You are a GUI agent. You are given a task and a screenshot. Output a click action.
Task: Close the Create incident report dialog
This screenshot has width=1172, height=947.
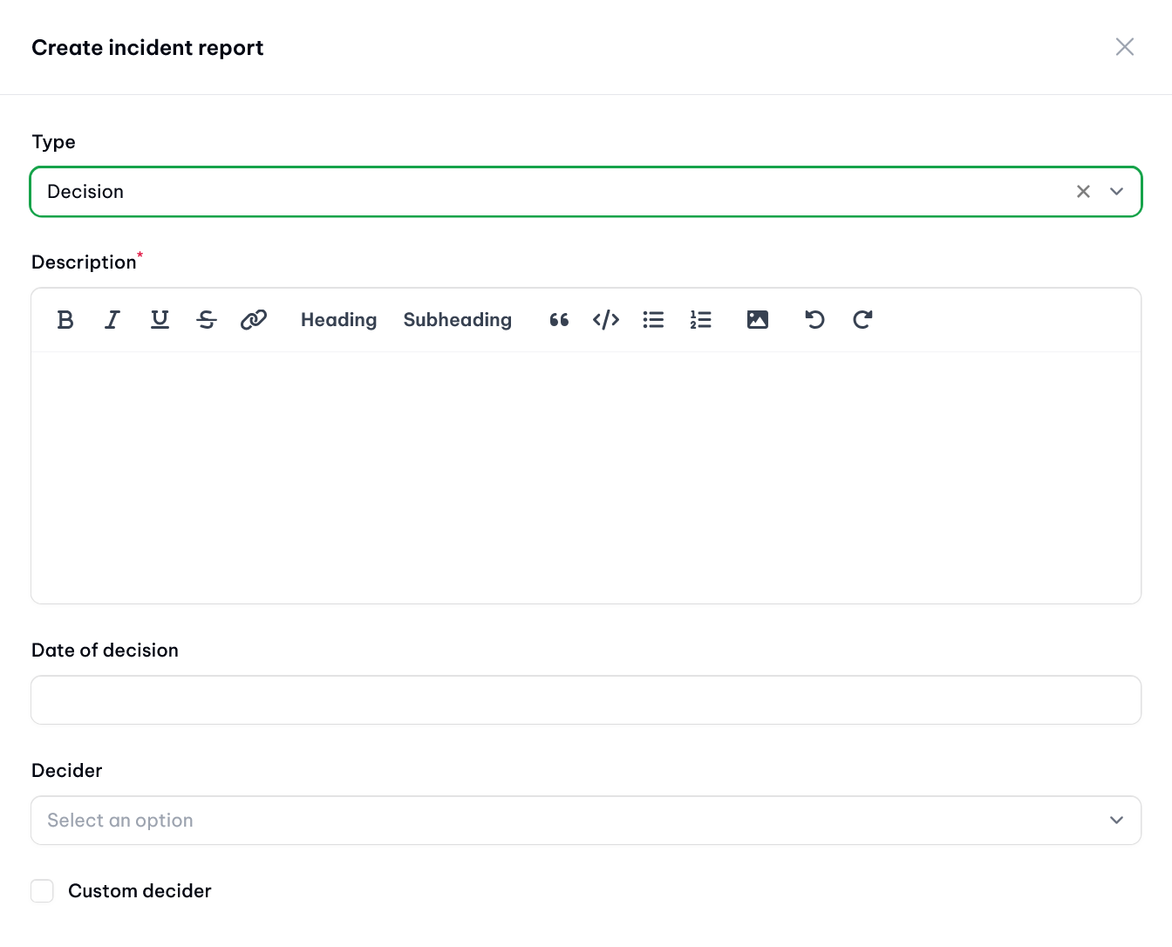click(1125, 47)
